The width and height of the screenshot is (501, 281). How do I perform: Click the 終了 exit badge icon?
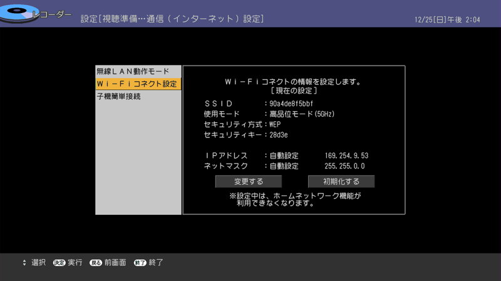coord(140,263)
